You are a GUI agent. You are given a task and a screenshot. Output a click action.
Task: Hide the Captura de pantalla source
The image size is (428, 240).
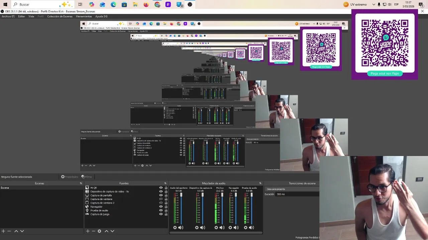pyautogui.click(x=161, y=195)
